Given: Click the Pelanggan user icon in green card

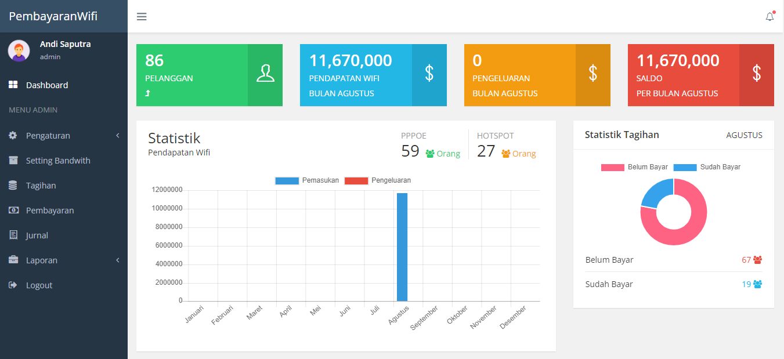Looking at the screenshot, I should tap(265, 74).
